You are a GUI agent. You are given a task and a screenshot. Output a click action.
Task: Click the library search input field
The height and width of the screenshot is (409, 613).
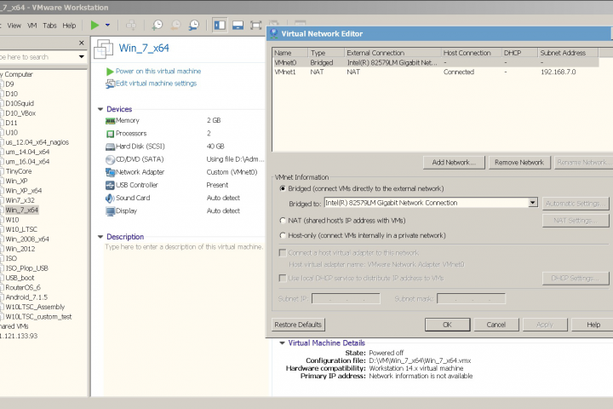click(x=38, y=57)
